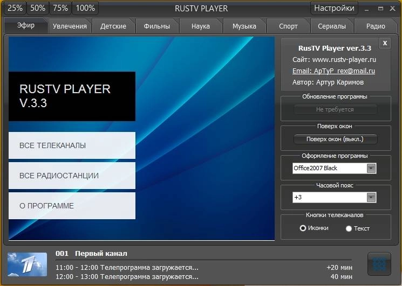Open the Office2007 Black theme dropdown

click(x=335, y=168)
